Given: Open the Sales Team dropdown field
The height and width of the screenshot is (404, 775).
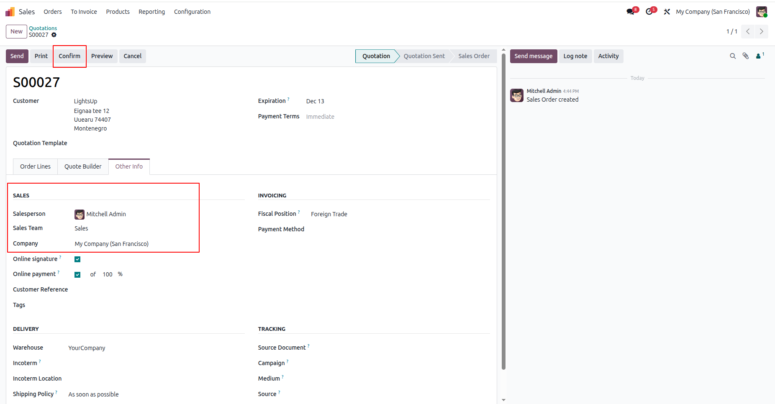Looking at the screenshot, I should pos(159,228).
